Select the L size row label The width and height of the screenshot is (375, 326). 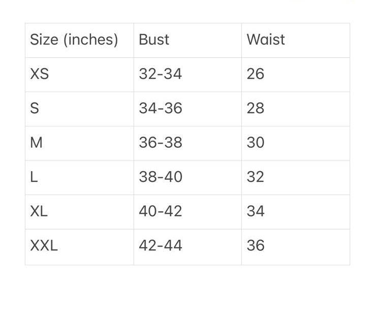tap(34, 177)
